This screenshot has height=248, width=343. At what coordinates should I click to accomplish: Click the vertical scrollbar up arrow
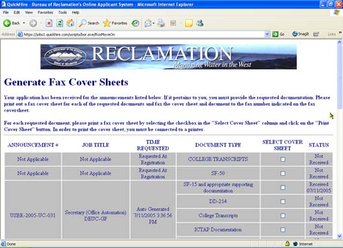point(340,42)
